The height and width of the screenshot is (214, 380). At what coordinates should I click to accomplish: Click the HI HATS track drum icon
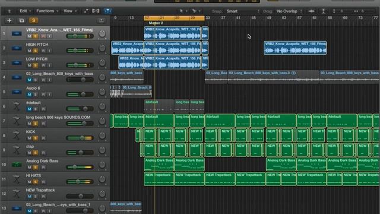coord(17,179)
